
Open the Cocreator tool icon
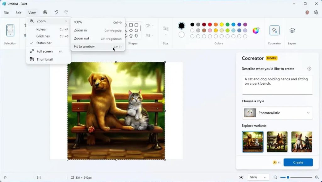(274, 31)
